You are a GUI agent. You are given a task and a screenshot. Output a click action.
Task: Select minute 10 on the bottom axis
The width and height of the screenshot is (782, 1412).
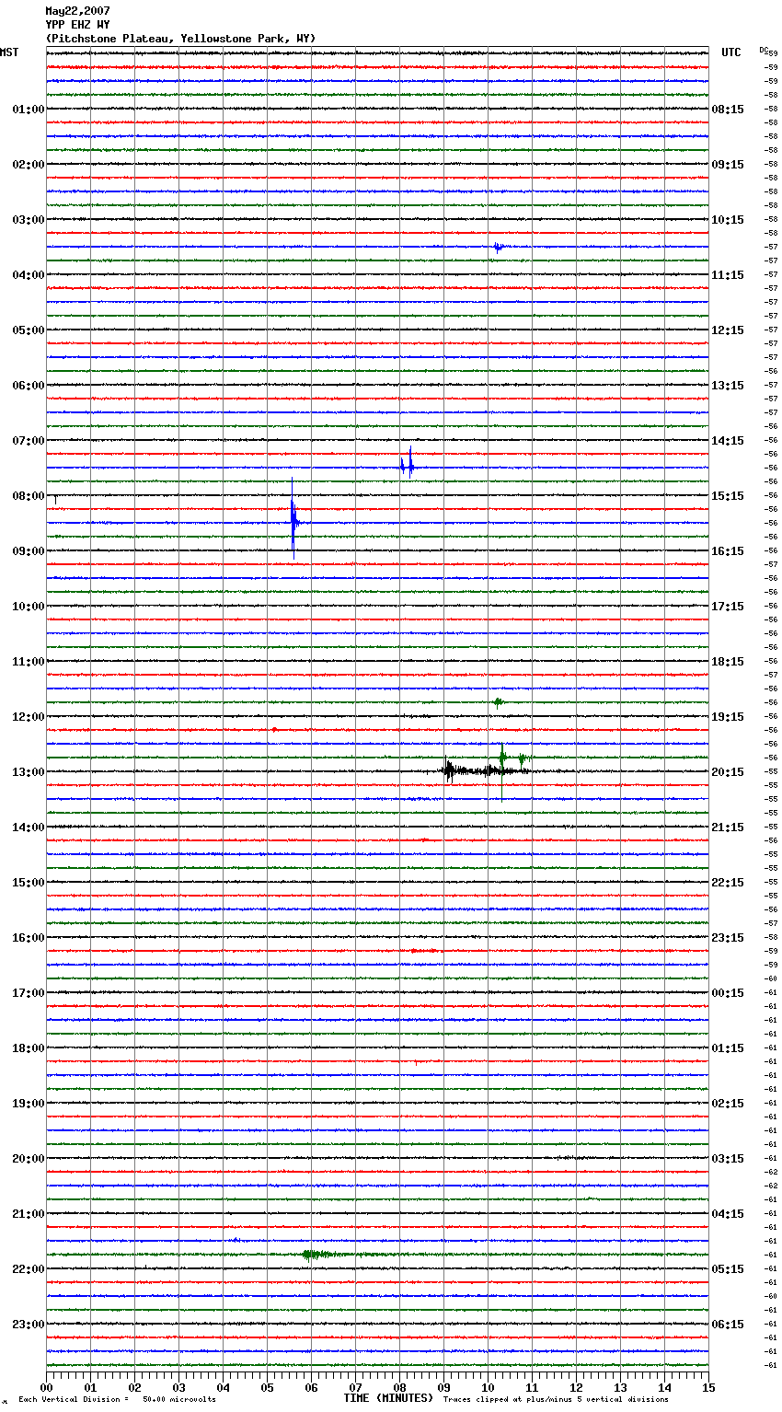click(x=488, y=1387)
